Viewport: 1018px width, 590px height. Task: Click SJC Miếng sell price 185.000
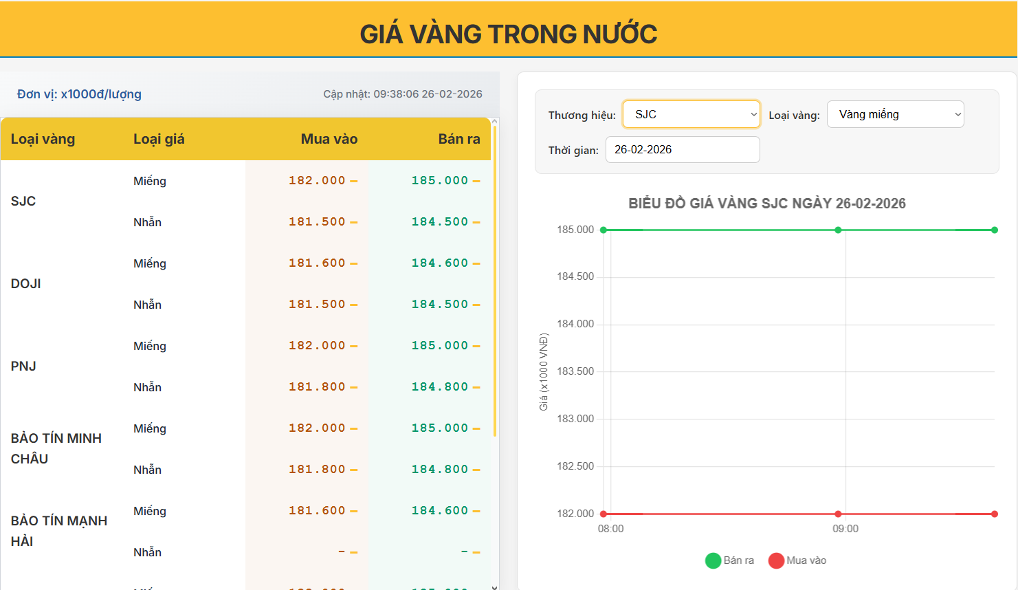point(440,180)
